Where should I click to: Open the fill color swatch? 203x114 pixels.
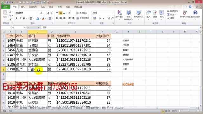pos(38,18)
